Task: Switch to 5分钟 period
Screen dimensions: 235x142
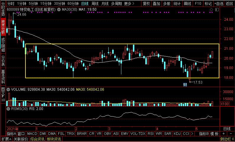Action: tap(33, 4)
